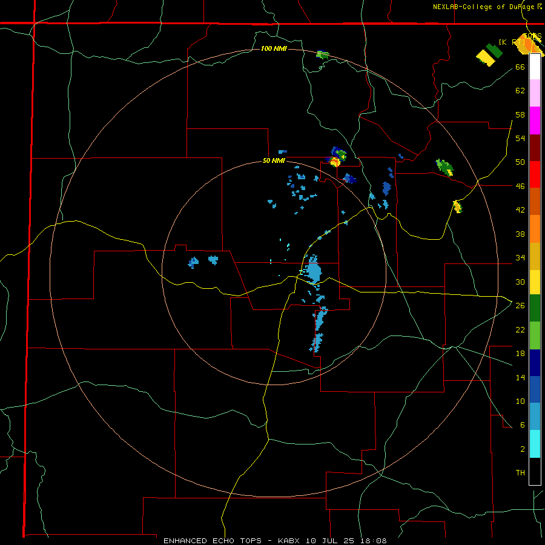Click the '58' legend value
Image resolution: width=545 pixels, height=545 pixels.
pyautogui.click(x=520, y=114)
